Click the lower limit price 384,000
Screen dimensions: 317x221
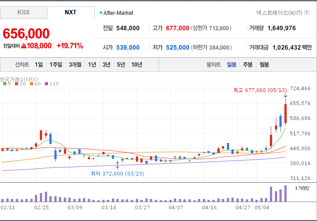[219, 47]
